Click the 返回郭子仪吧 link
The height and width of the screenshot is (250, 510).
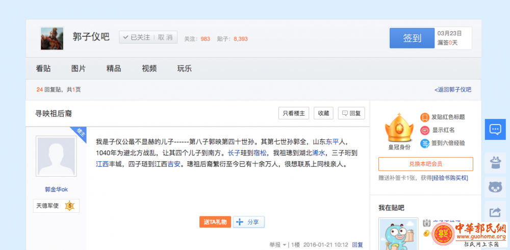coord(453,89)
